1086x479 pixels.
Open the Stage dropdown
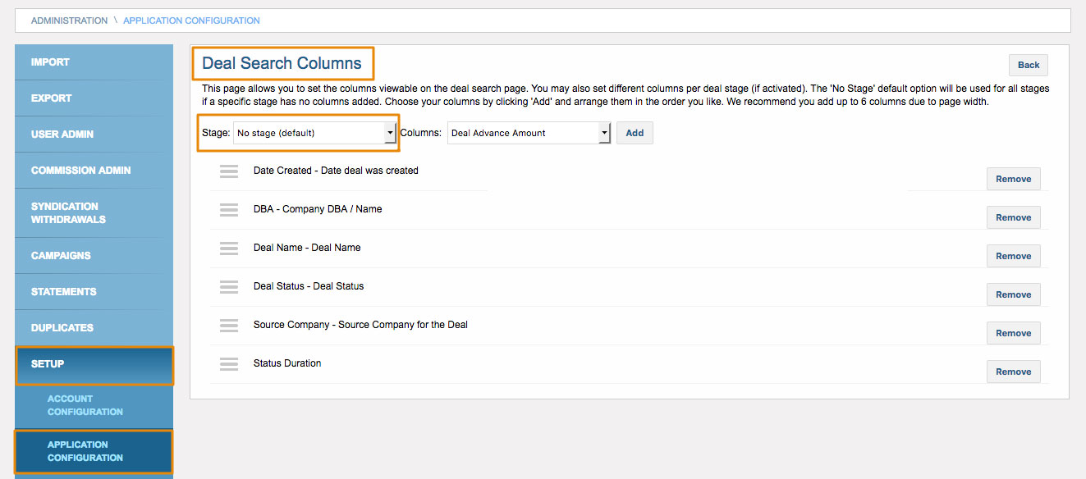pos(315,133)
